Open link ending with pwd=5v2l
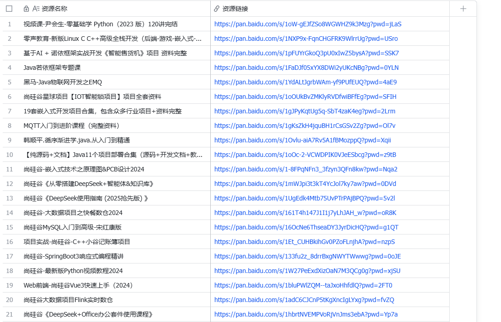Screen dimensions: 501x322 point(304,199)
